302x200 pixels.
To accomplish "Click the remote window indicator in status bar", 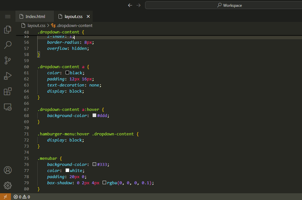I will 5,197.
